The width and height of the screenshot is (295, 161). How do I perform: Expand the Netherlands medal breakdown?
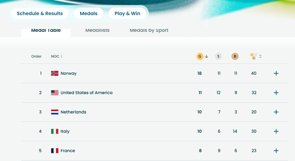276,112
